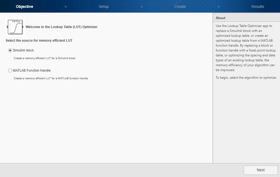This screenshot has height=177, width=280.
Task: Click the arrow between Create and Results
Action: [218, 7]
